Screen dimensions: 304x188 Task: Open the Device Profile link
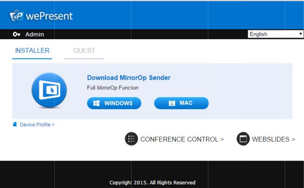pyautogui.click(x=37, y=125)
